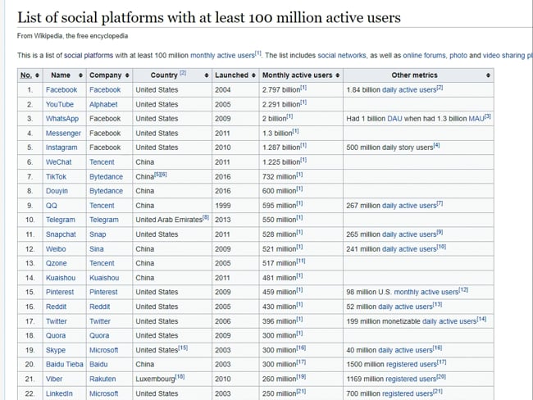This screenshot has width=533, height=400.
Task: Follow the social networks link
Action: (x=342, y=56)
